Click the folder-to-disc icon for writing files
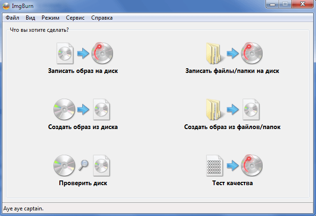 [232, 53]
